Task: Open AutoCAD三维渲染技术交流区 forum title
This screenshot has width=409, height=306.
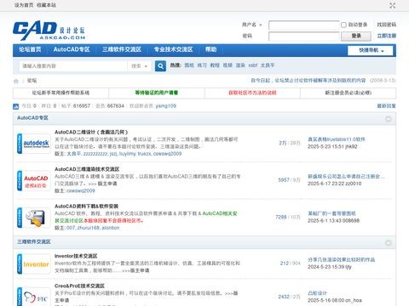Action: (87, 169)
